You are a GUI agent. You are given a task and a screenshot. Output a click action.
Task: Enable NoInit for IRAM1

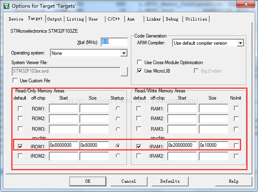pyautogui.click(x=236, y=146)
